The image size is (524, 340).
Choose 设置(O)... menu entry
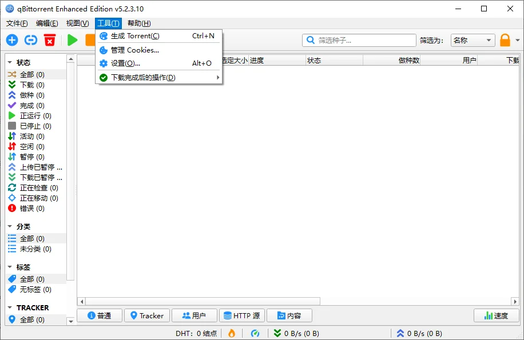point(158,63)
